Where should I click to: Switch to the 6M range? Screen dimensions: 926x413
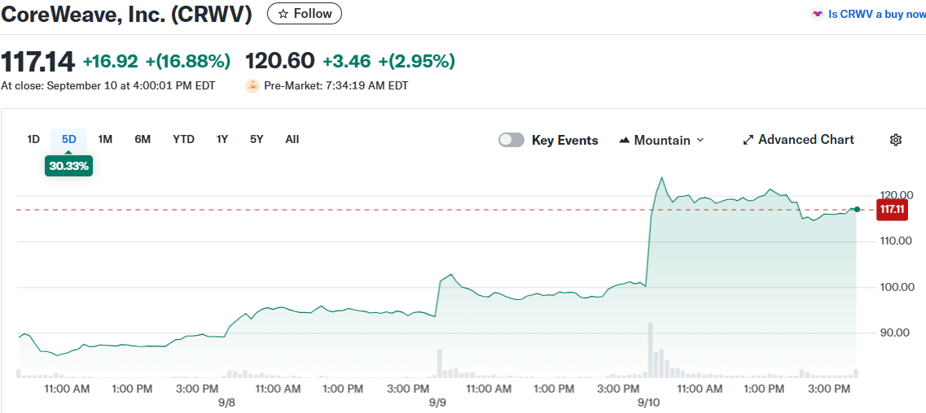tap(143, 140)
